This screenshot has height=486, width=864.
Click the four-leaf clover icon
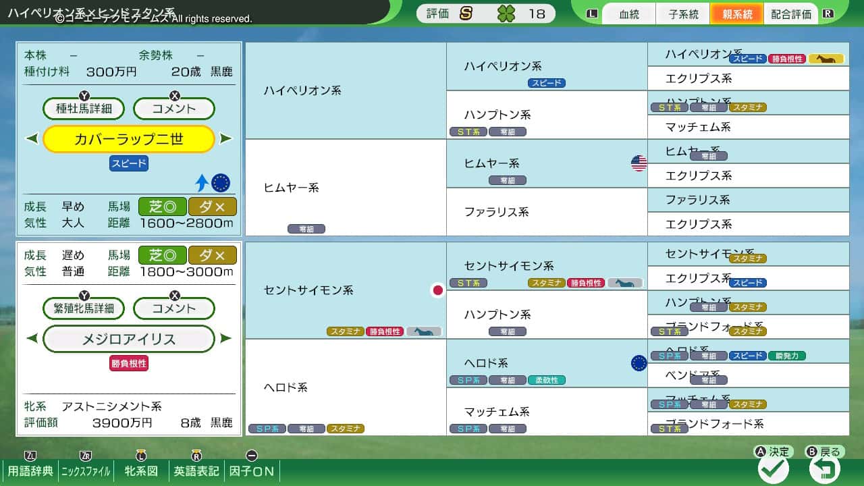[x=506, y=13]
